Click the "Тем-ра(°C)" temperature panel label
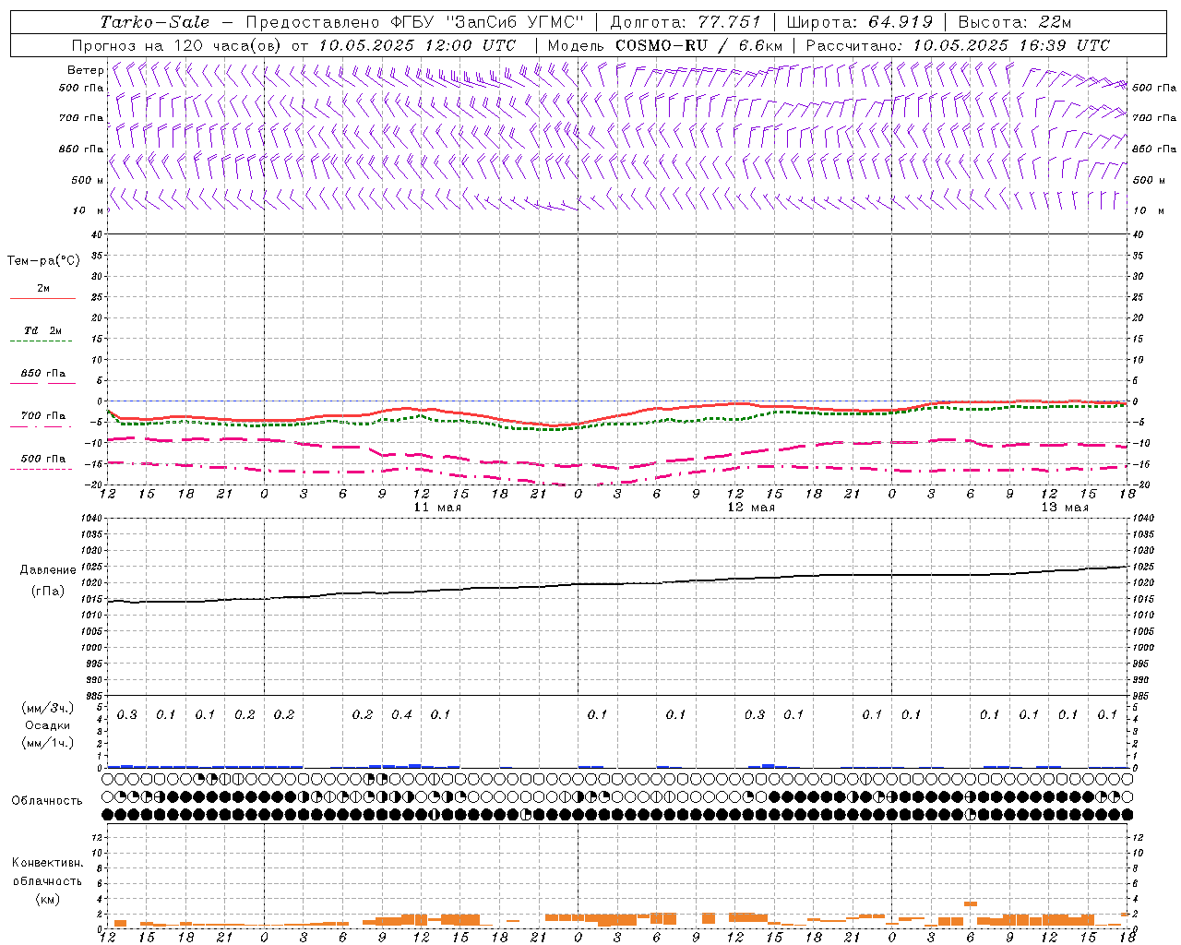 click(x=43, y=261)
